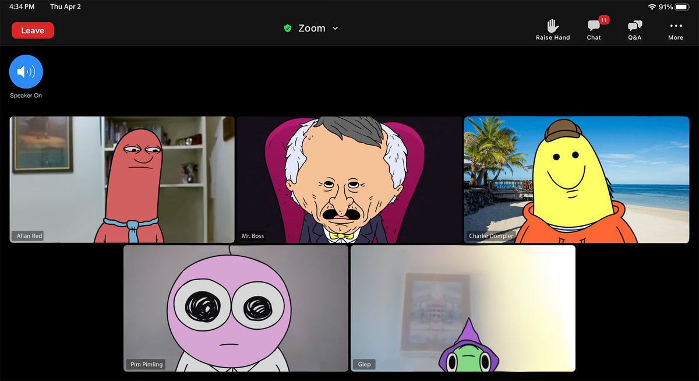Click the 'Charlie Dompler' name label
This screenshot has width=699, height=381.
pyautogui.click(x=491, y=236)
